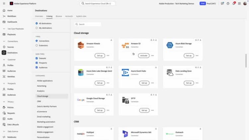Focus the Search Experience Cloud field
The height and width of the screenshot is (140, 249).
point(98,3)
